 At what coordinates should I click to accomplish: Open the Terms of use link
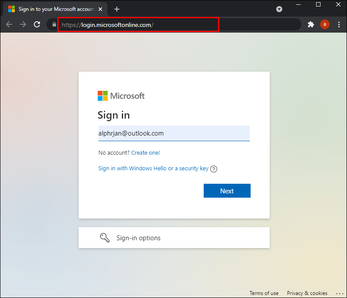pos(264,293)
